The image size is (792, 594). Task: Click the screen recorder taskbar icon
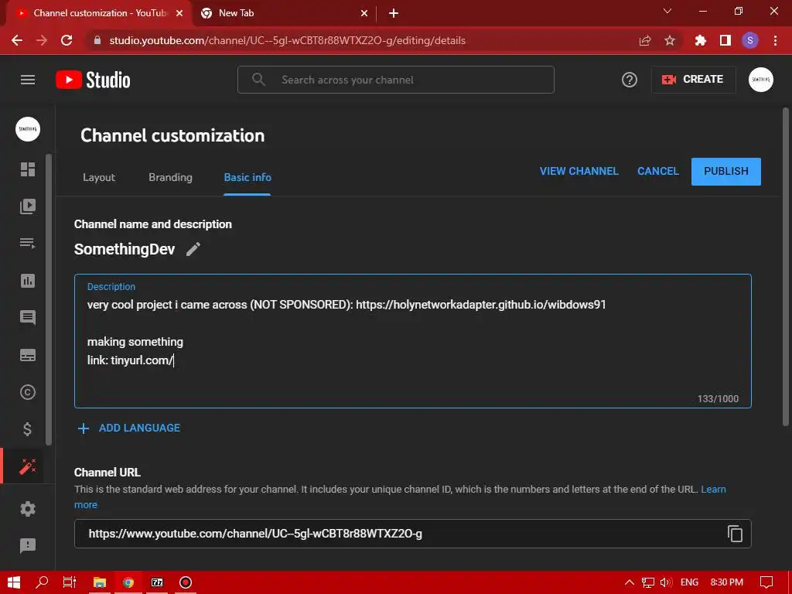pyautogui.click(x=186, y=582)
